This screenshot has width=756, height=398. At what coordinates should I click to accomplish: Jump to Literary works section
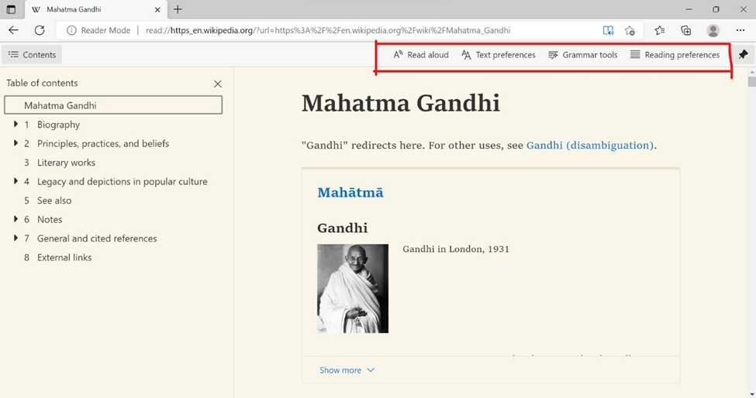click(x=66, y=163)
